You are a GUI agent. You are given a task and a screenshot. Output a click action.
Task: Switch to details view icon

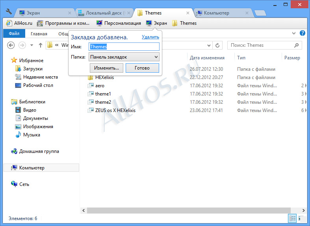(292, 218)
